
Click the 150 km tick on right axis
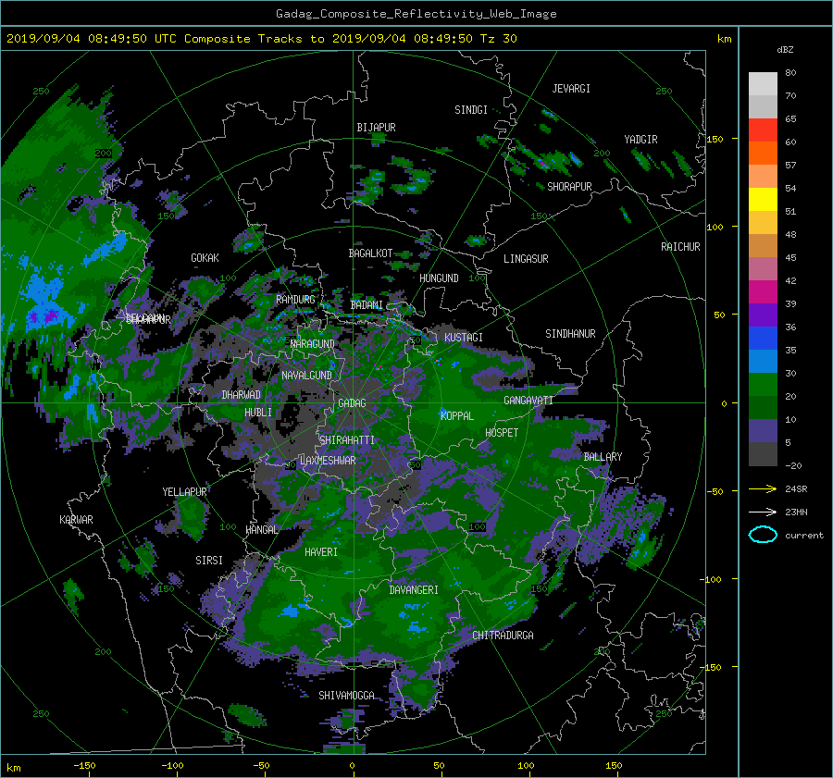(x=715, y=139)
